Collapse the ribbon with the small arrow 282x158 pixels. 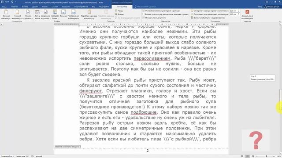(x=280, y=22)
